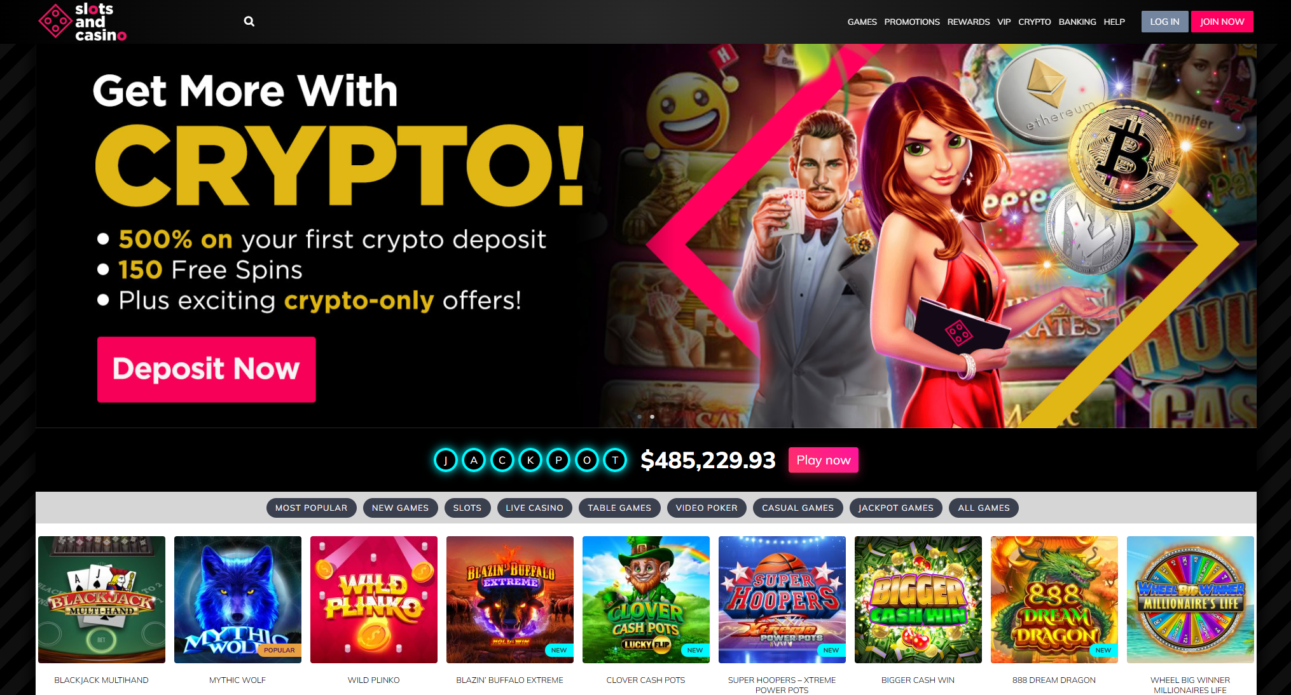
Task: Click the search magnifier icon
Action: point(249,22)
